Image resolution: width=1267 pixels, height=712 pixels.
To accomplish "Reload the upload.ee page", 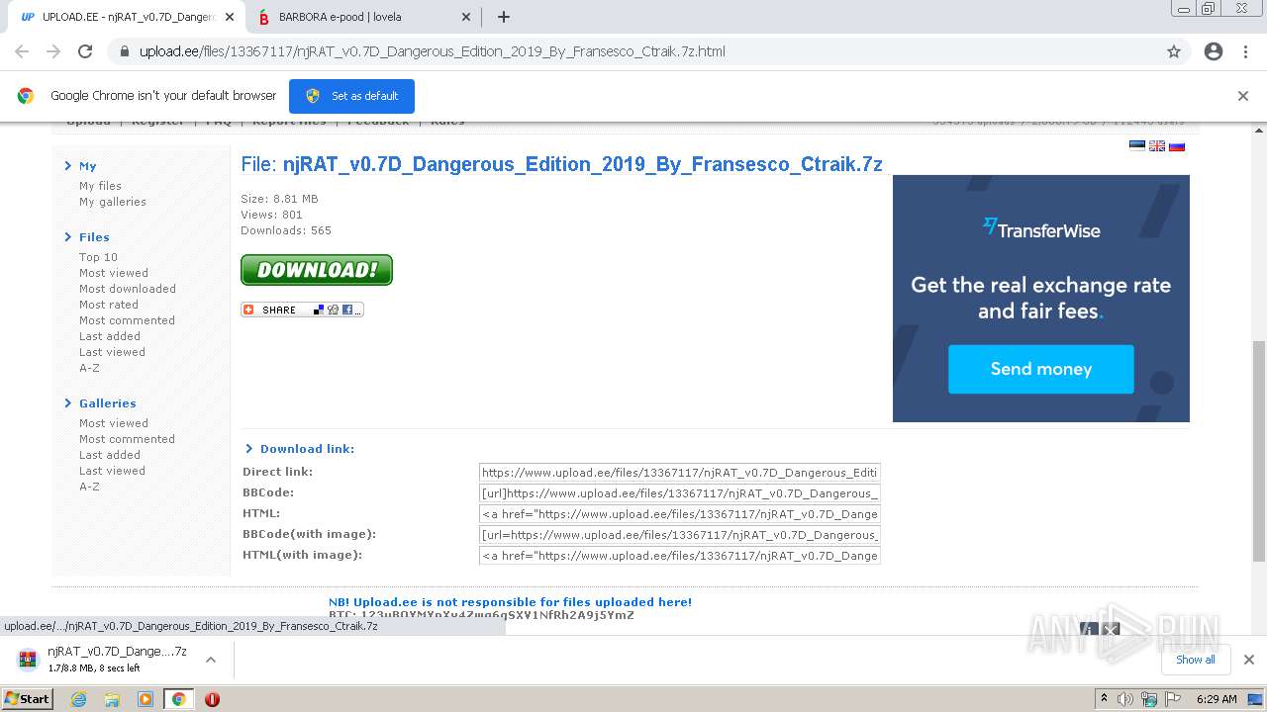I will [85, 51].
